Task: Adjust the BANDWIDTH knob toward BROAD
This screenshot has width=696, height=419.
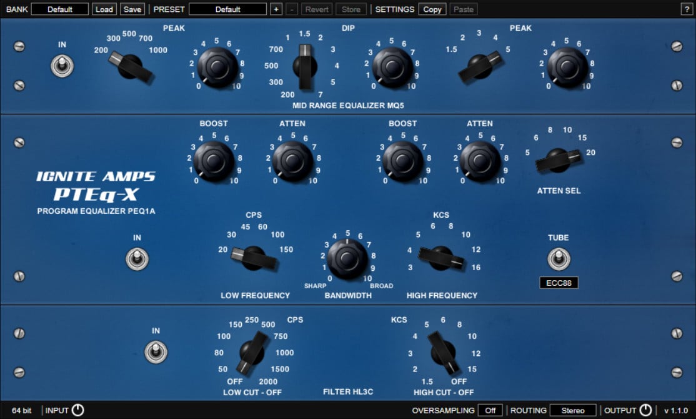Action: pos(348,258)
